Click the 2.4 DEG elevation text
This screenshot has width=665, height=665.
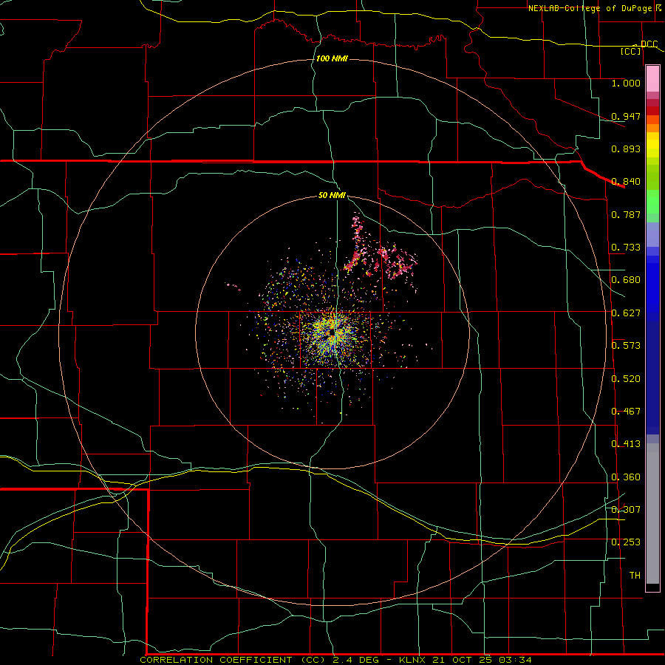tap(355, 660)
